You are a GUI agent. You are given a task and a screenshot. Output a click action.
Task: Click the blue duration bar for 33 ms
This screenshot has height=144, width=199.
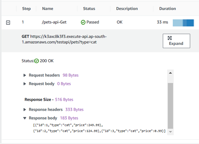[x=183, y=22]
